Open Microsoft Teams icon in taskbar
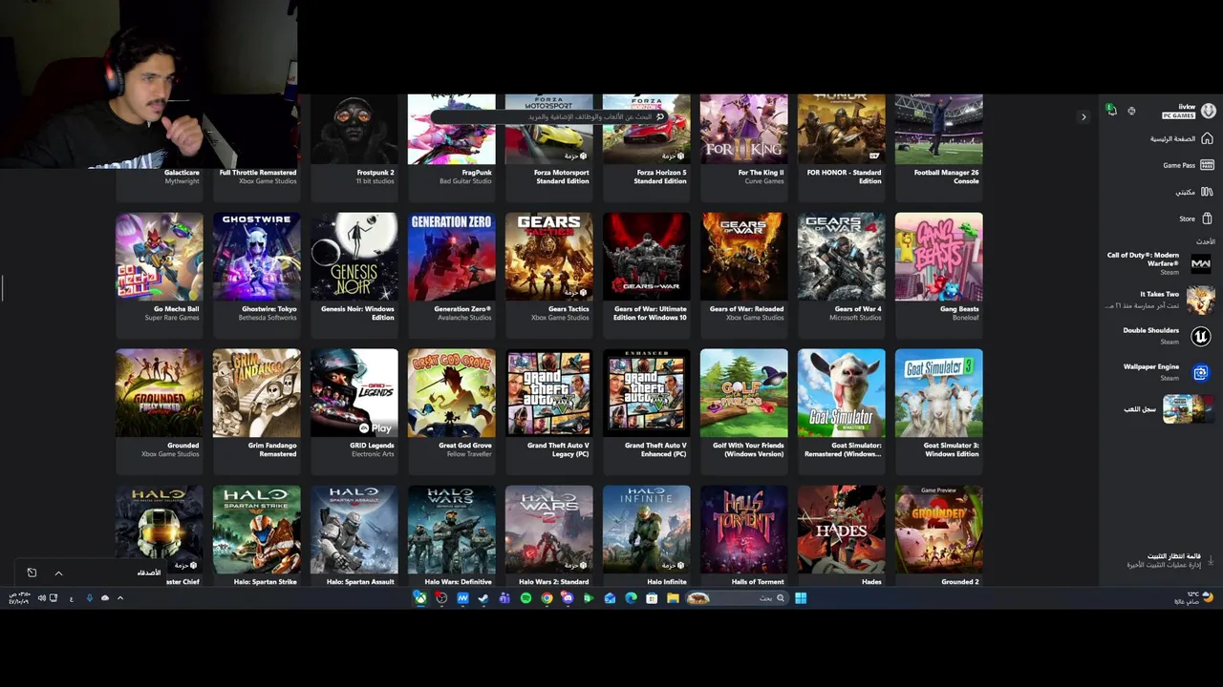 click(x=504, y=598)
